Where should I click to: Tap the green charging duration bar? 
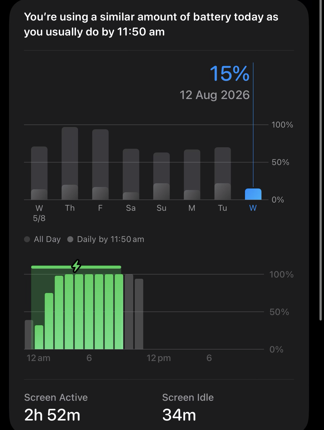pos(76,267)
